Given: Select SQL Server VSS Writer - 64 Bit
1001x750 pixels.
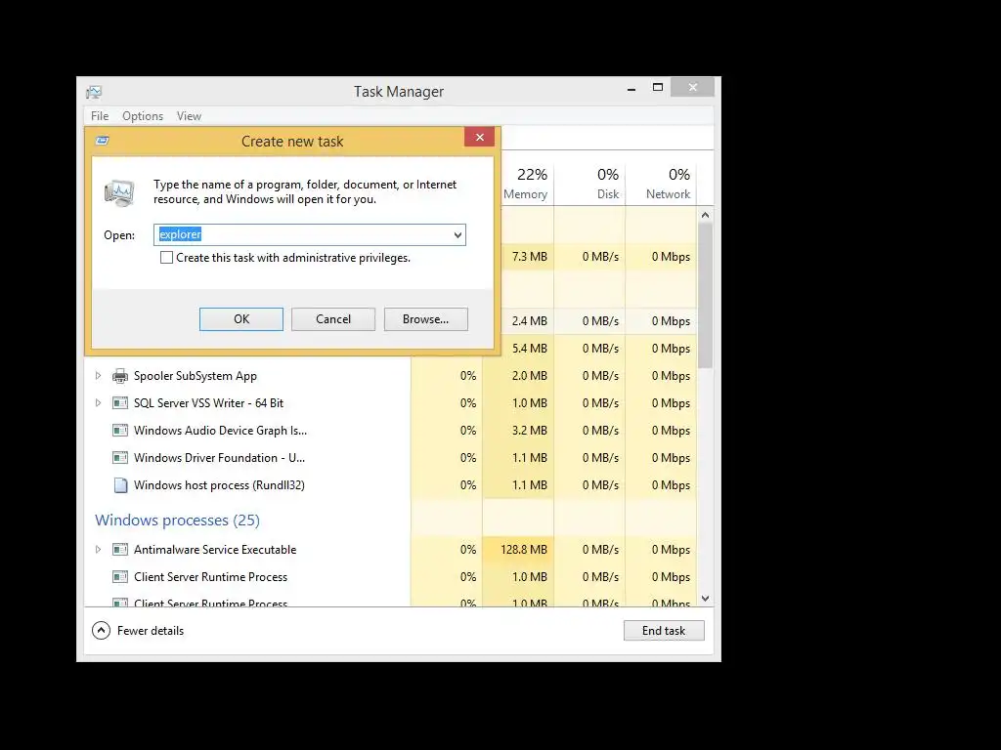Looking at the screenshot, I should coord(209,403).
